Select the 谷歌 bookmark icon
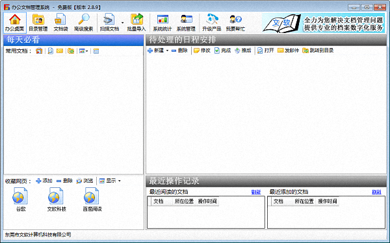 tap(21, 200)
